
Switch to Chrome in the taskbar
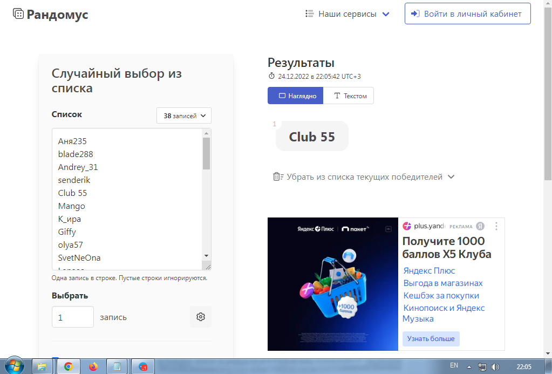click(x=69, y=366)
